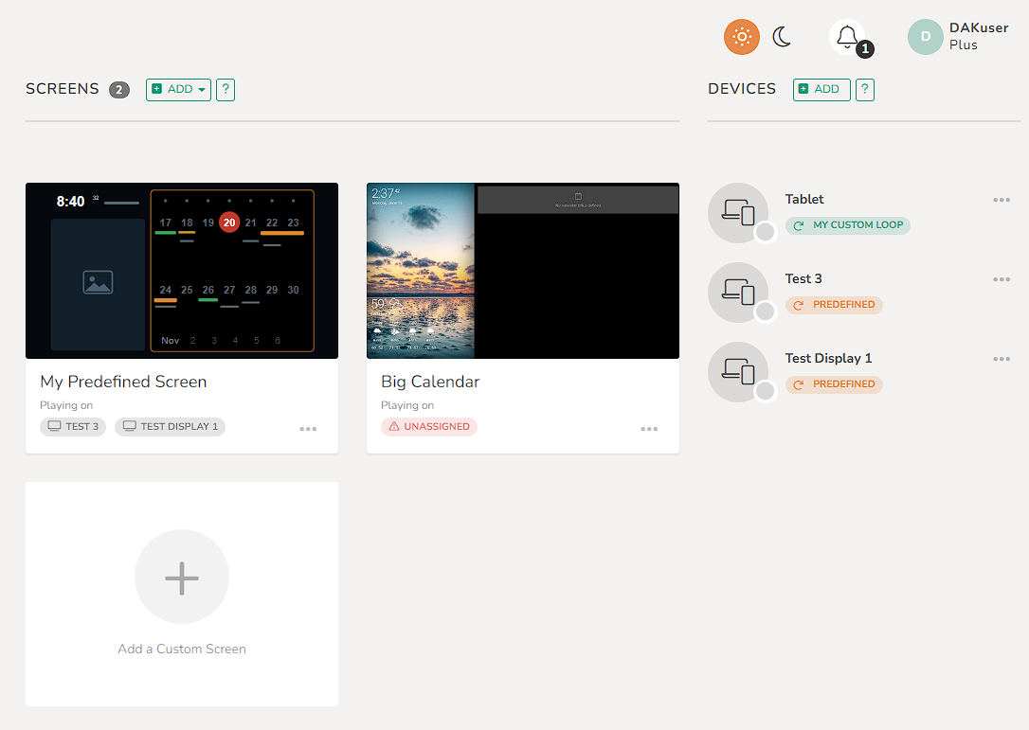Select the Tablet device name
Viewport: 1029px width, 730px height.
(804, 200)
